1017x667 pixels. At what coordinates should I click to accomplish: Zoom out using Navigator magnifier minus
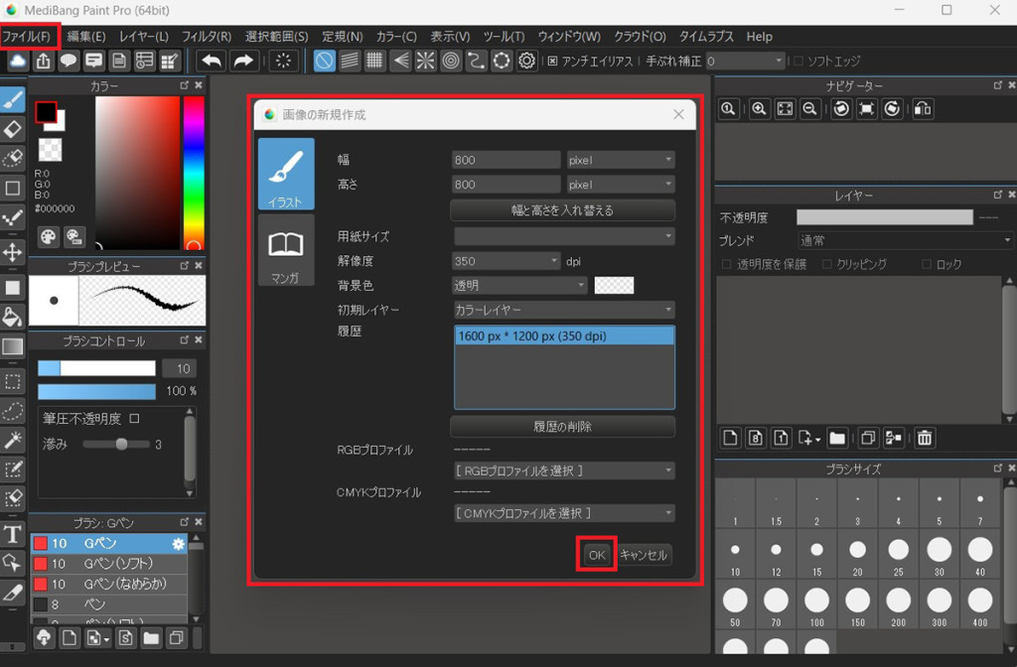(x=809, y=109)
